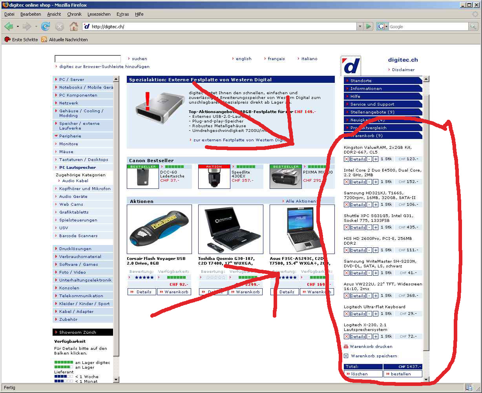The width and height of the screenshot is (482, 393).
Task: Click the Firefox home icon
Action: tap(73, 27)
